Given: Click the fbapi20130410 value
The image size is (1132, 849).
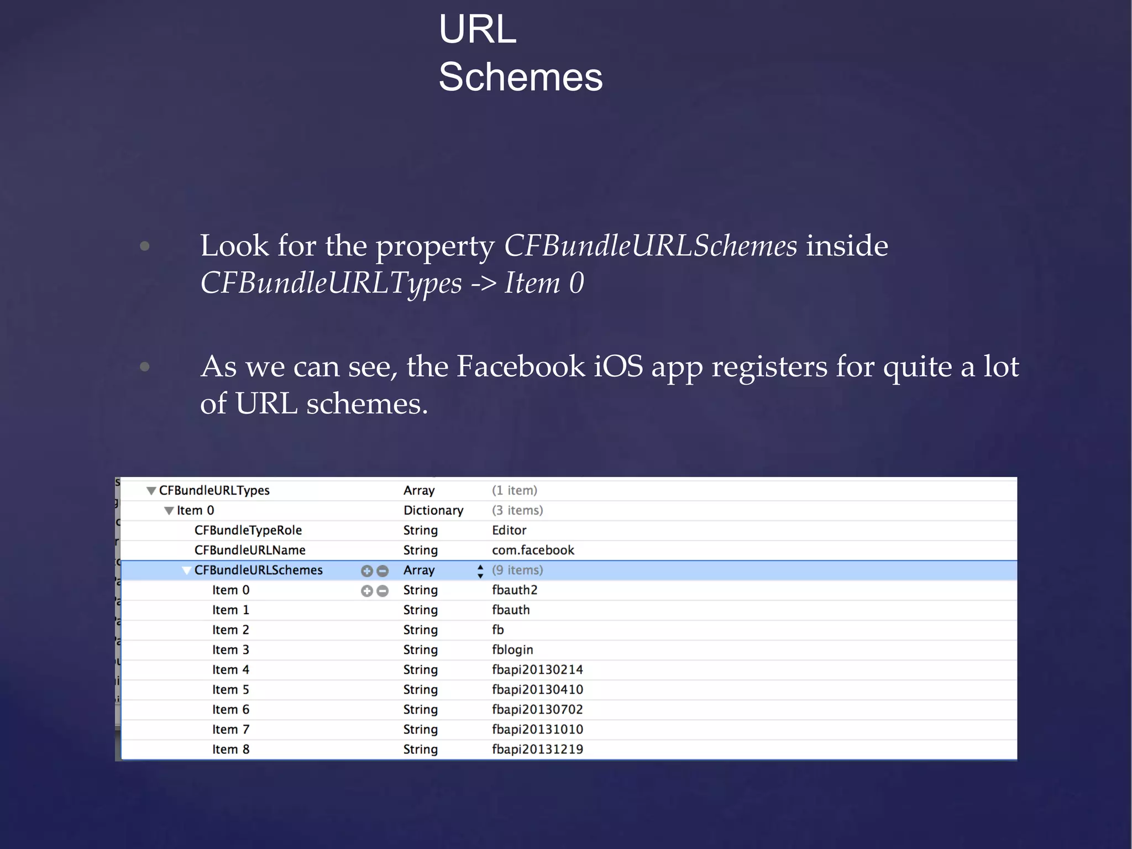Looking at the screenshot, I should point(537,689).
